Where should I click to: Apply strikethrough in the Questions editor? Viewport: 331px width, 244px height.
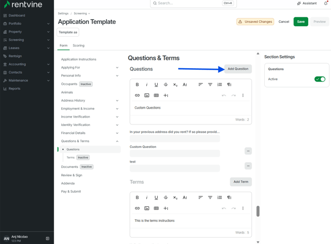point(165,84)
